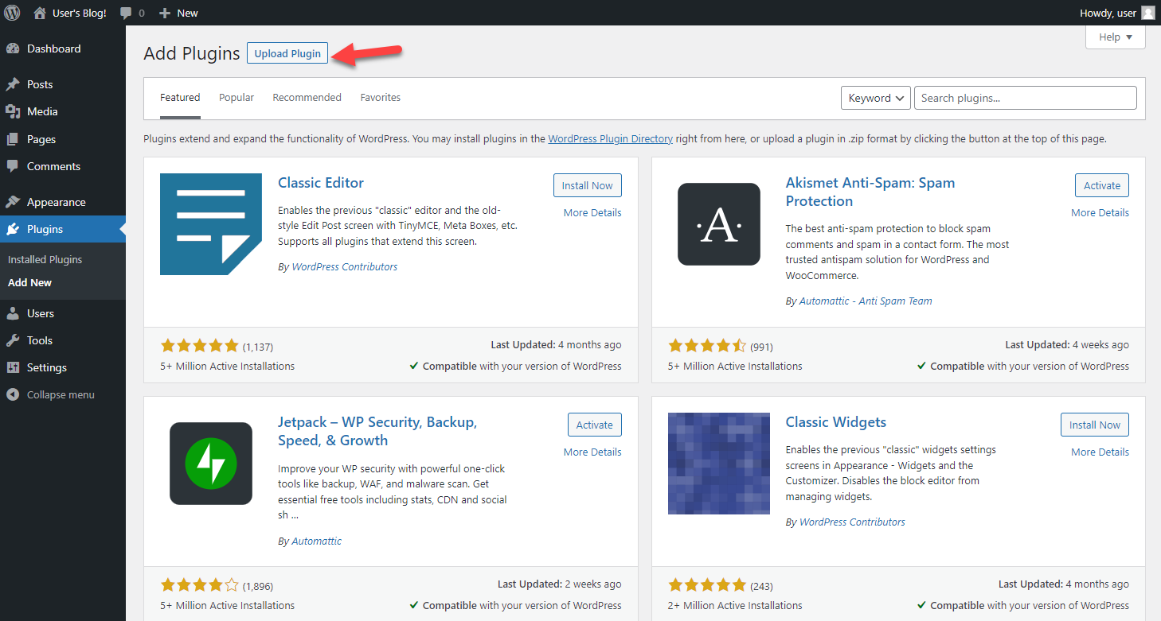Image resolution: width=1161 pixels, height=621 pixels.
Task: Activate the Akismet Anti-Spam plugin
Action: [1101, 185]
